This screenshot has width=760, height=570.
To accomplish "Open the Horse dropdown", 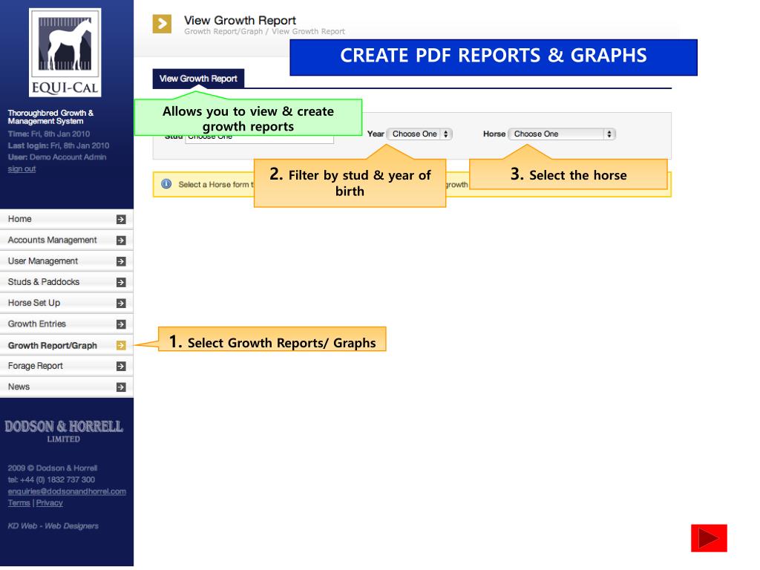I will (562, 134).
